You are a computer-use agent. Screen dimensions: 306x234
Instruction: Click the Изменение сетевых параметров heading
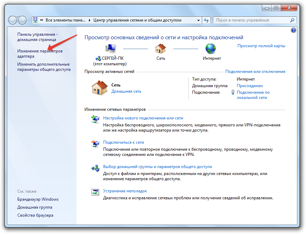(115, 109)
